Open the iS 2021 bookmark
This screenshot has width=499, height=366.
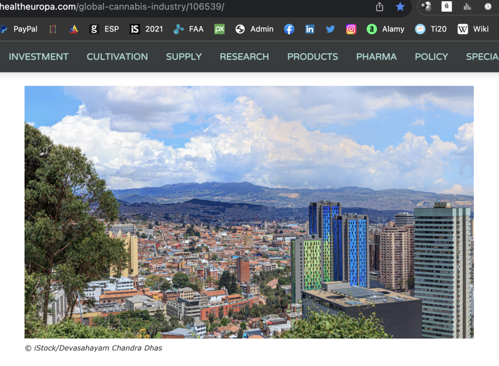point(146,29)
